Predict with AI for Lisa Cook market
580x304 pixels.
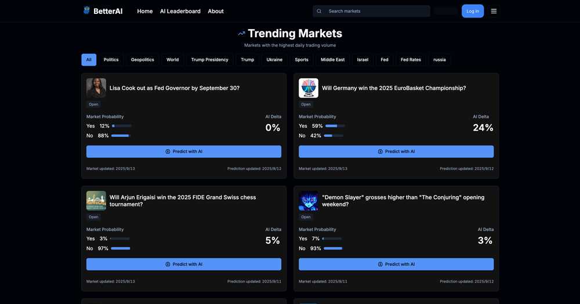[x=184, y=151]
